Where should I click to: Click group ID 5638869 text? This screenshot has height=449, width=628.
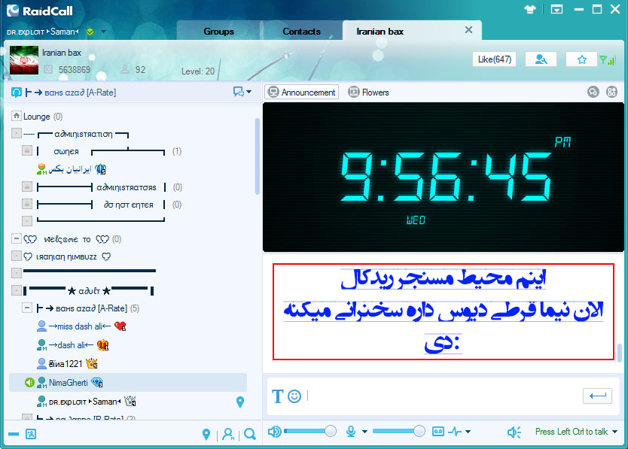(x=74, y=70)
